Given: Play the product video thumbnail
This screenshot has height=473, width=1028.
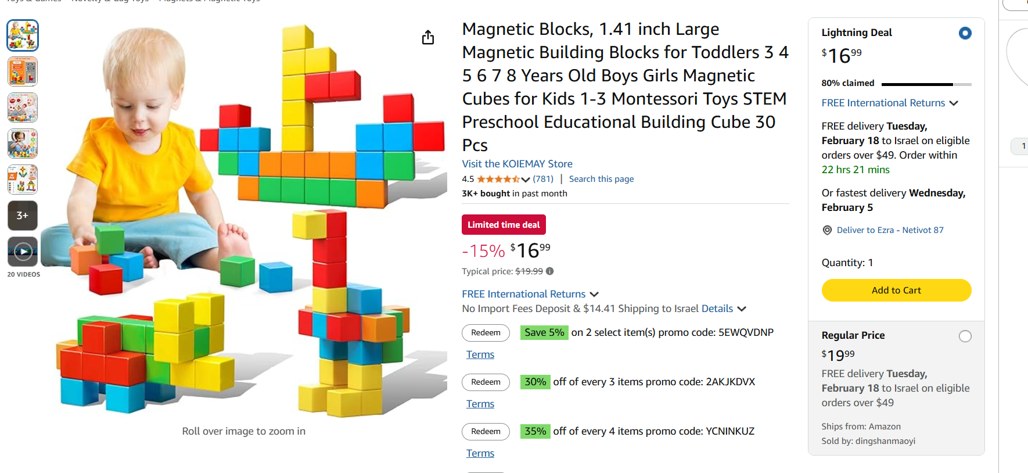Looking at the screenshot, I should (x=23, y=252).
